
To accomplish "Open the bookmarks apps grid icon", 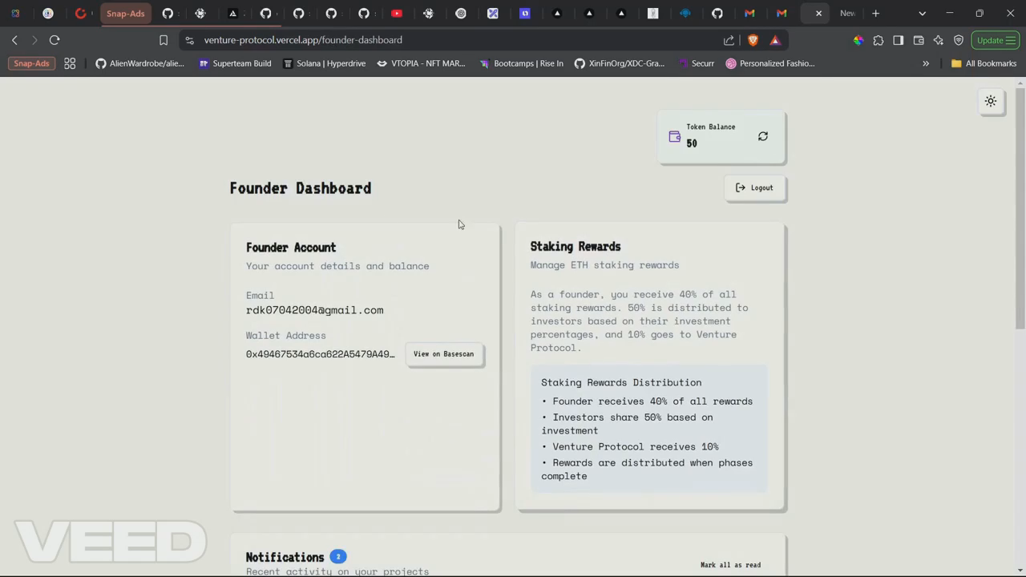I will 70,63.
